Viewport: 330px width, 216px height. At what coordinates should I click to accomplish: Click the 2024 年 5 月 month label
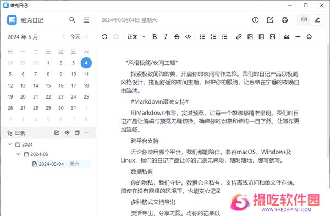click(x=23, y=37)
